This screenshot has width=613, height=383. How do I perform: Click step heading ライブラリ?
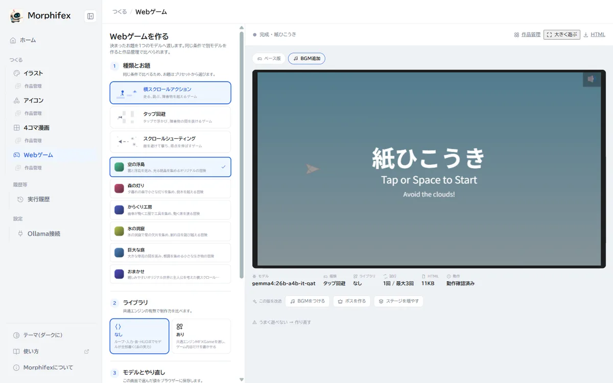click(135, 303)
